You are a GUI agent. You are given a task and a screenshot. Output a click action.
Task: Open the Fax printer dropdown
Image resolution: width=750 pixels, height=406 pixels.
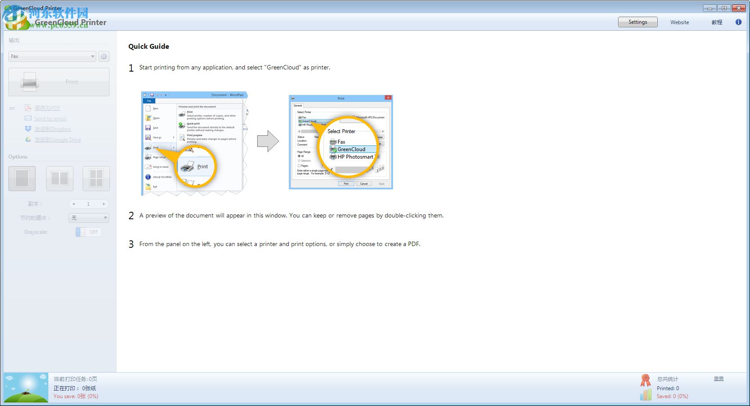[x=52, y=56]
